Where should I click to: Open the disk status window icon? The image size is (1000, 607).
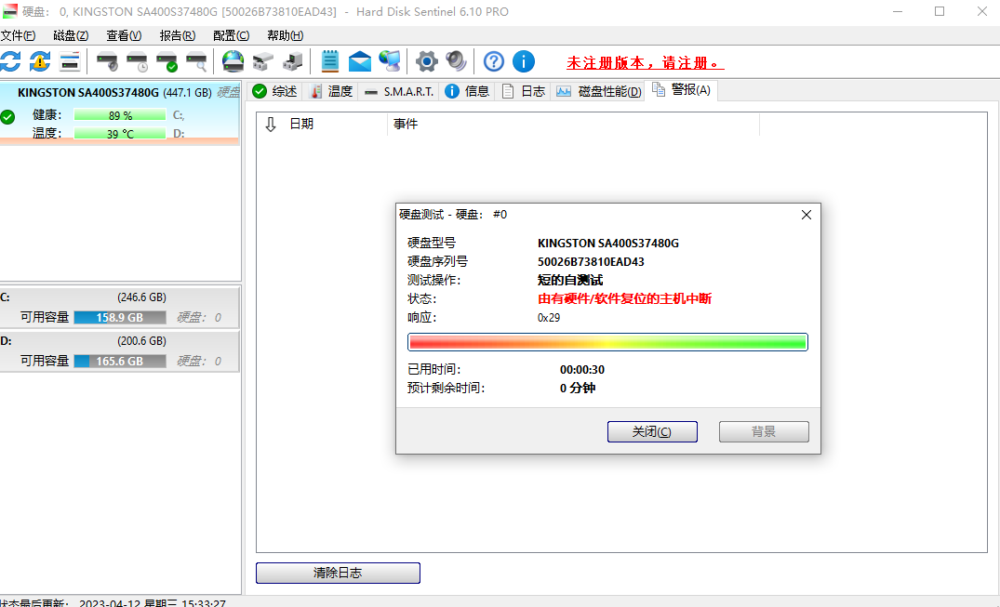point(70,62)
